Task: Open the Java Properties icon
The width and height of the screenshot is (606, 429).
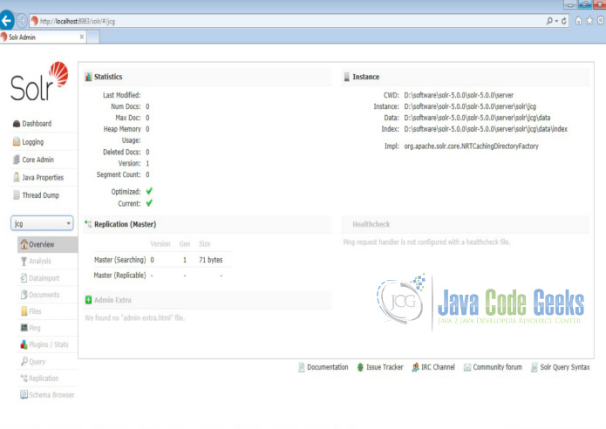Action: (17, 177)
